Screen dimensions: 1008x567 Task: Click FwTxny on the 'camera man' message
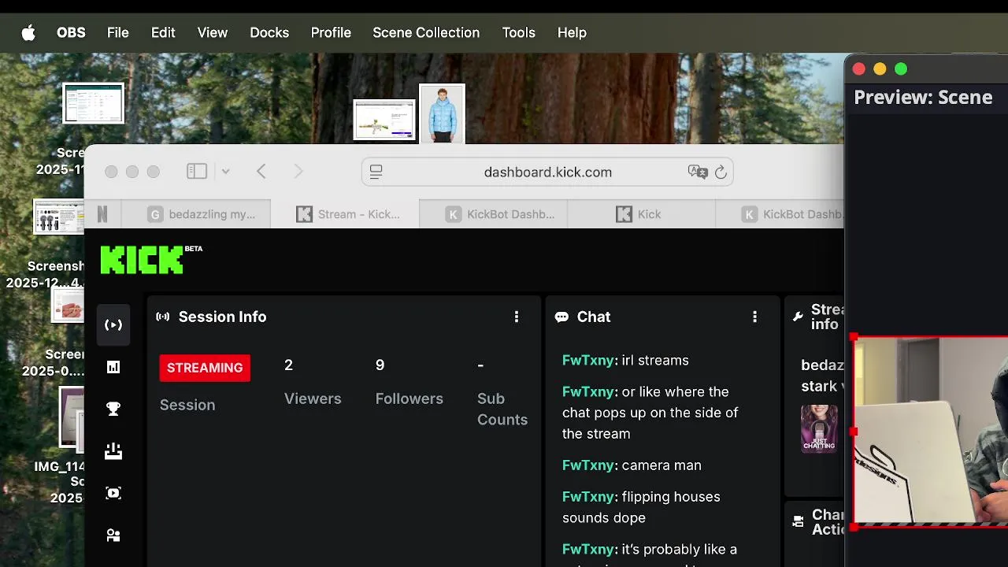point(588,465)
